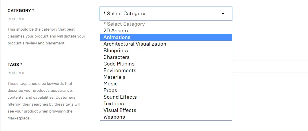This screenshot has width=308, height=131.
Task: Choose the Environments option
Action: (x=120, y=70)
